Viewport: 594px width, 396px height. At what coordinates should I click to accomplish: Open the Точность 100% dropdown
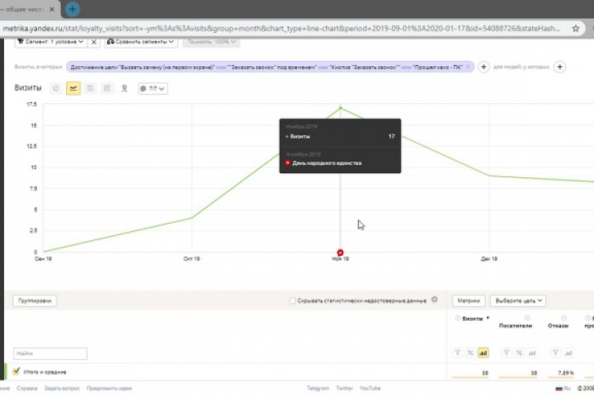click(211, 42)
